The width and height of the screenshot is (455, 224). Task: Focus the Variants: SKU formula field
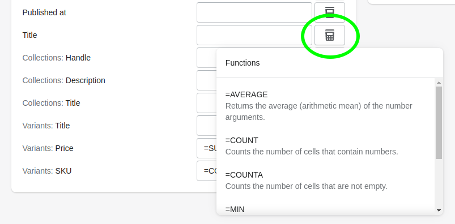(207, 171)
